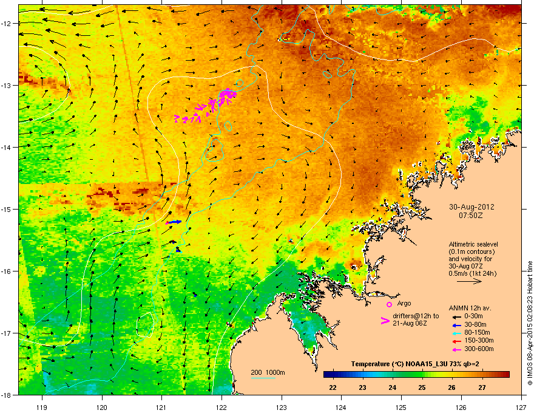The height and width of the screenshot is (413, 534).
Task: Click latitude axis label '-16'
Action: 6,271
